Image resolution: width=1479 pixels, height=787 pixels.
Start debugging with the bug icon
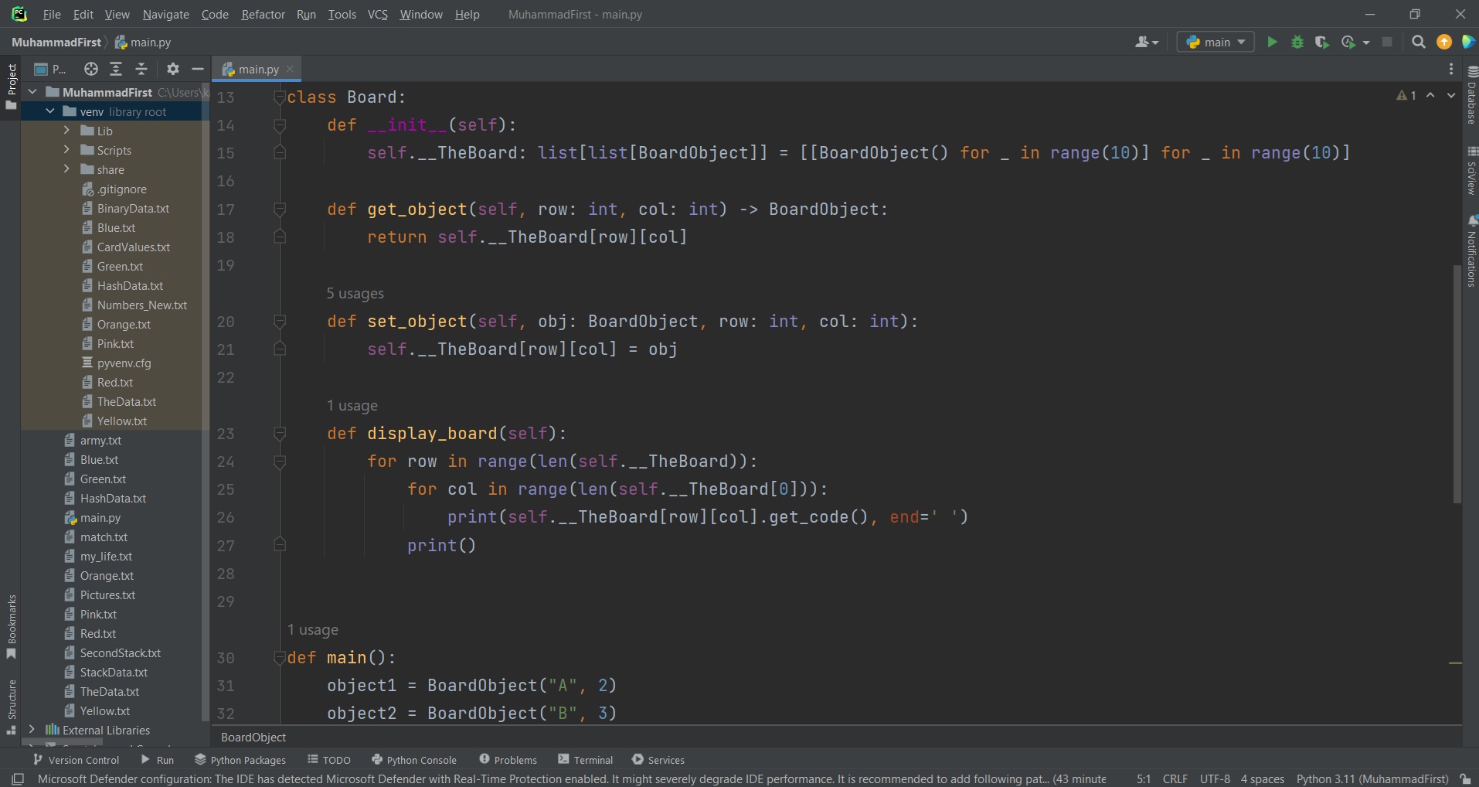pyautogui.click(x=1297, y=42)
